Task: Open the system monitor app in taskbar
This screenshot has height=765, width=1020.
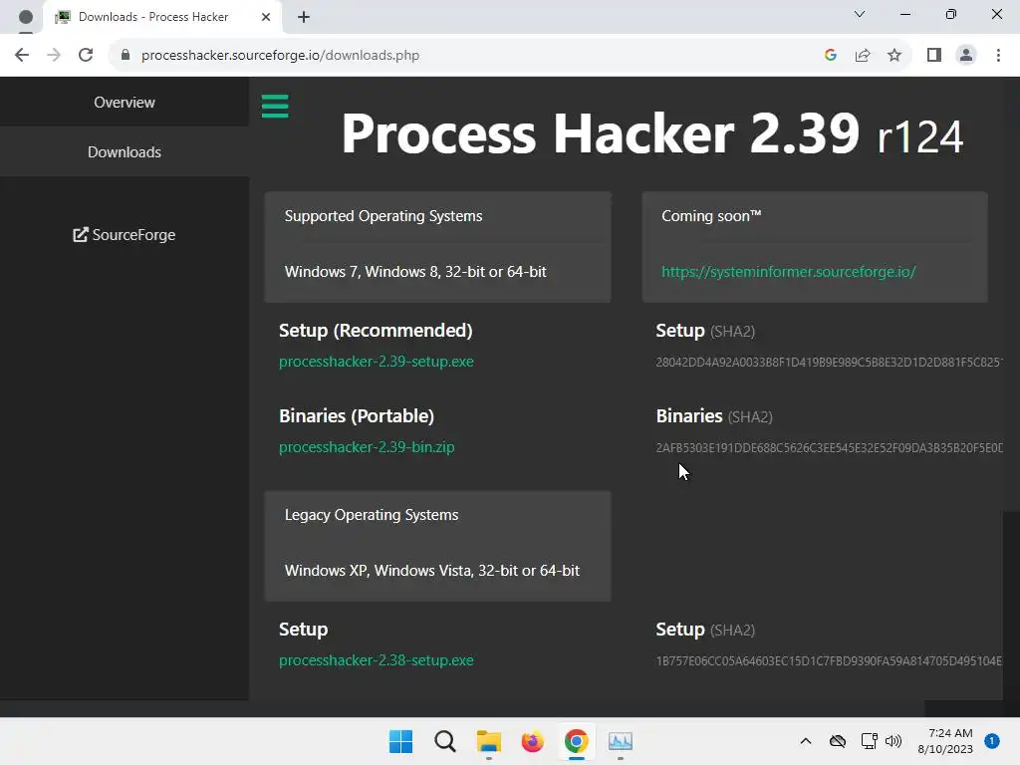Action: coord(621,741)
